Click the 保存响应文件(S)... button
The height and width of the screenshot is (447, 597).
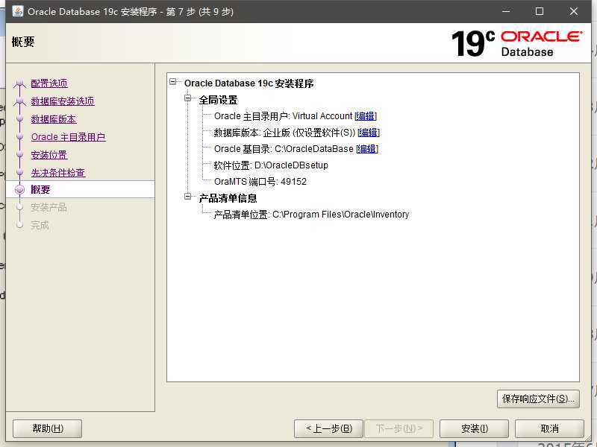click(x=538, y=399)
